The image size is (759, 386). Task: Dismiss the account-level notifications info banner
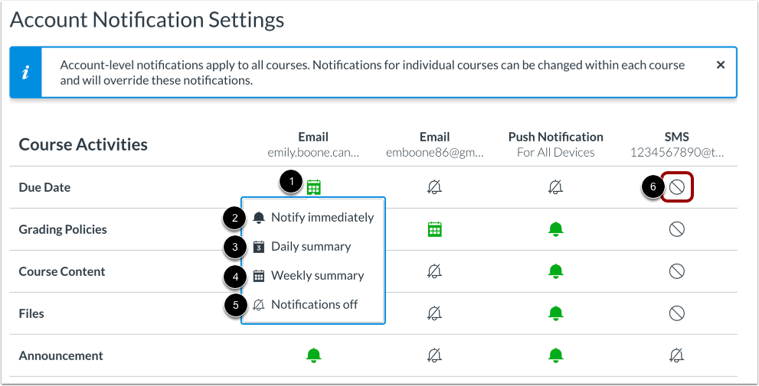point(720,65)
